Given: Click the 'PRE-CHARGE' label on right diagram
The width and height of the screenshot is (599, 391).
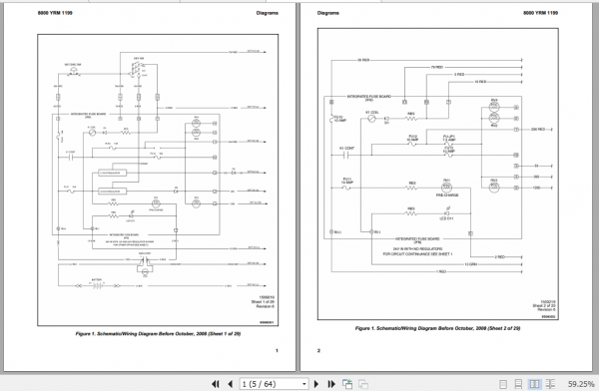Looking at the screenshot, I should click(447, 195).
